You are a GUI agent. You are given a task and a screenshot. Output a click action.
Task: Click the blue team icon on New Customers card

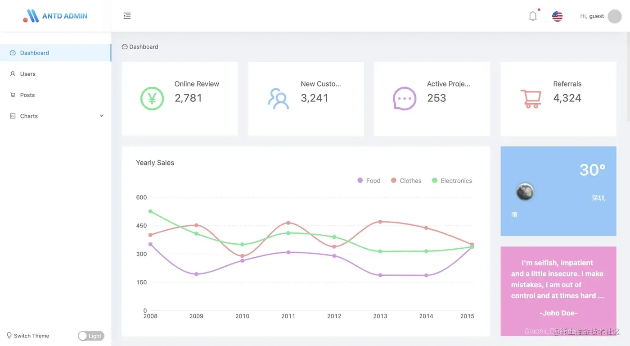(278, 98)
